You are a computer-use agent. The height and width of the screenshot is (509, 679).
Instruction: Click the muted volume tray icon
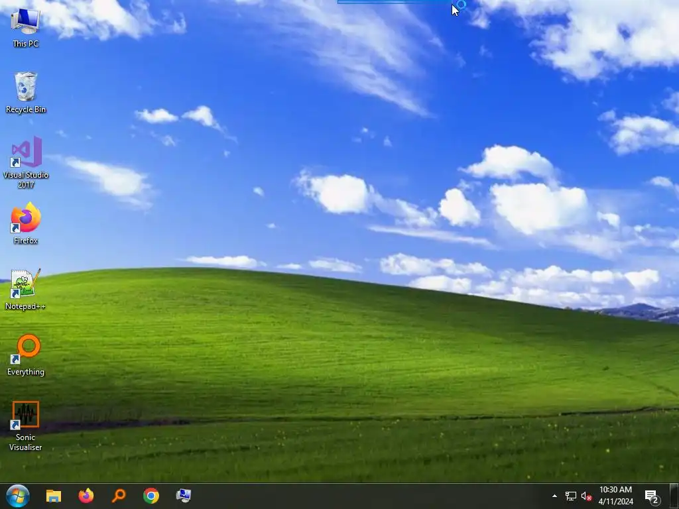click(x=586, y=496)
